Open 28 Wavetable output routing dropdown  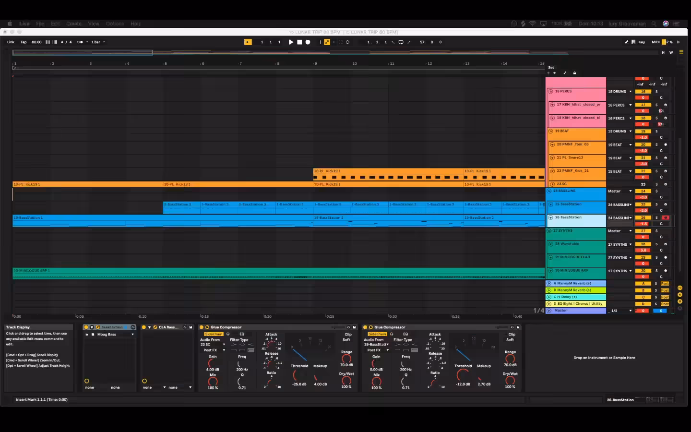[620, 245]
